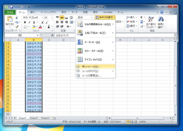Open the font size 11 dropdown

click(52, 18)
